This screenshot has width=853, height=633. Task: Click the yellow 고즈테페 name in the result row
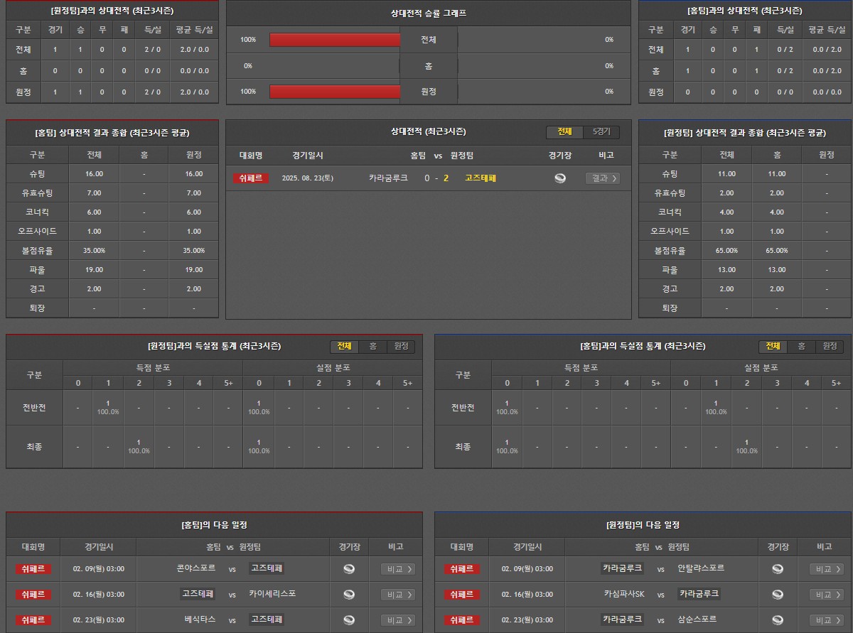pos(481,178)
